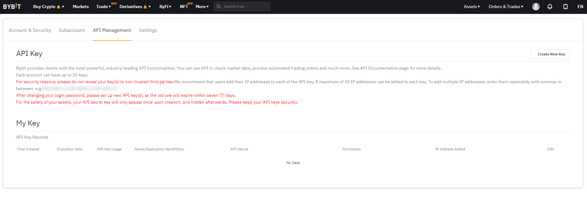Click the search magnifier icon
The image size is (587, 198).
pyautogui.click(x=219, y=6)
